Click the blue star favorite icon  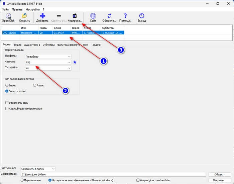click(x=75, y=62)
